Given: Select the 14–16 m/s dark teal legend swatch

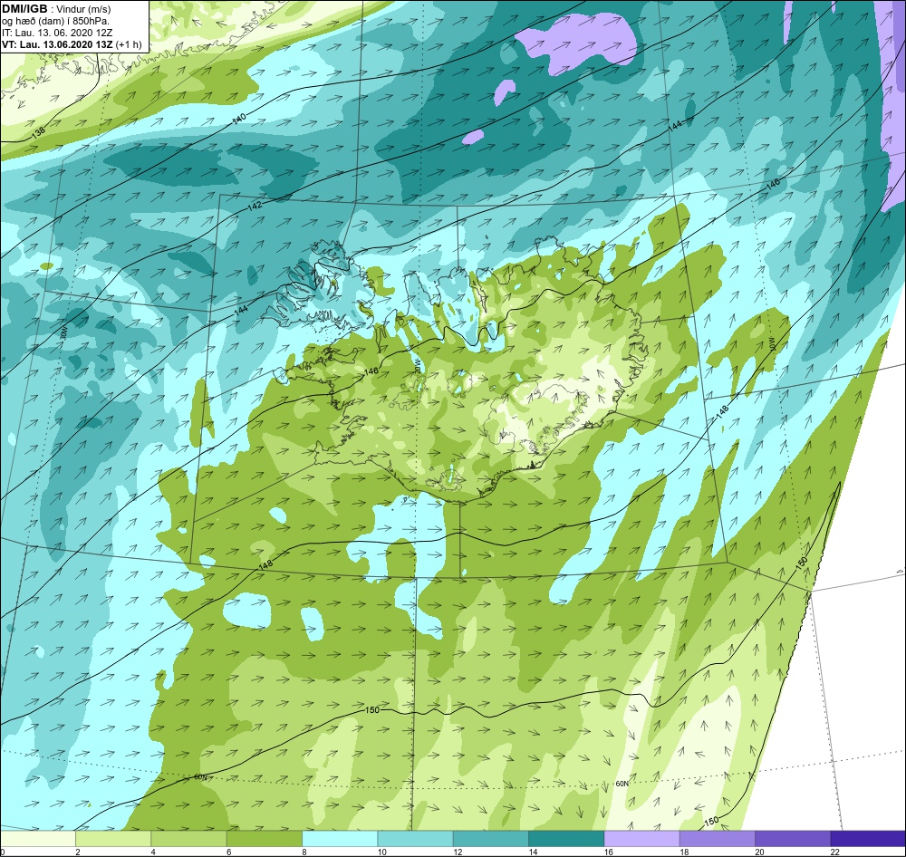Looking at the screenshot, I should 566,838.
